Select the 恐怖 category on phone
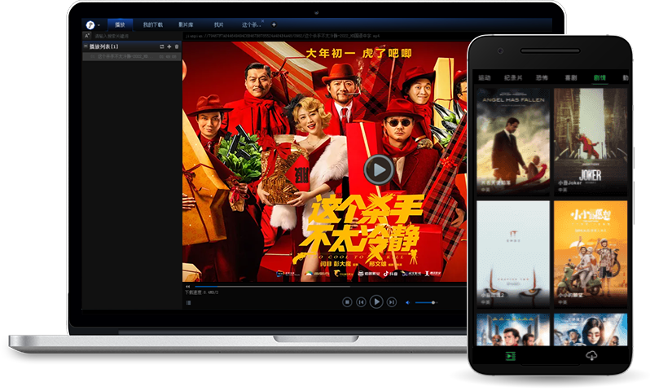 (542, 77)
